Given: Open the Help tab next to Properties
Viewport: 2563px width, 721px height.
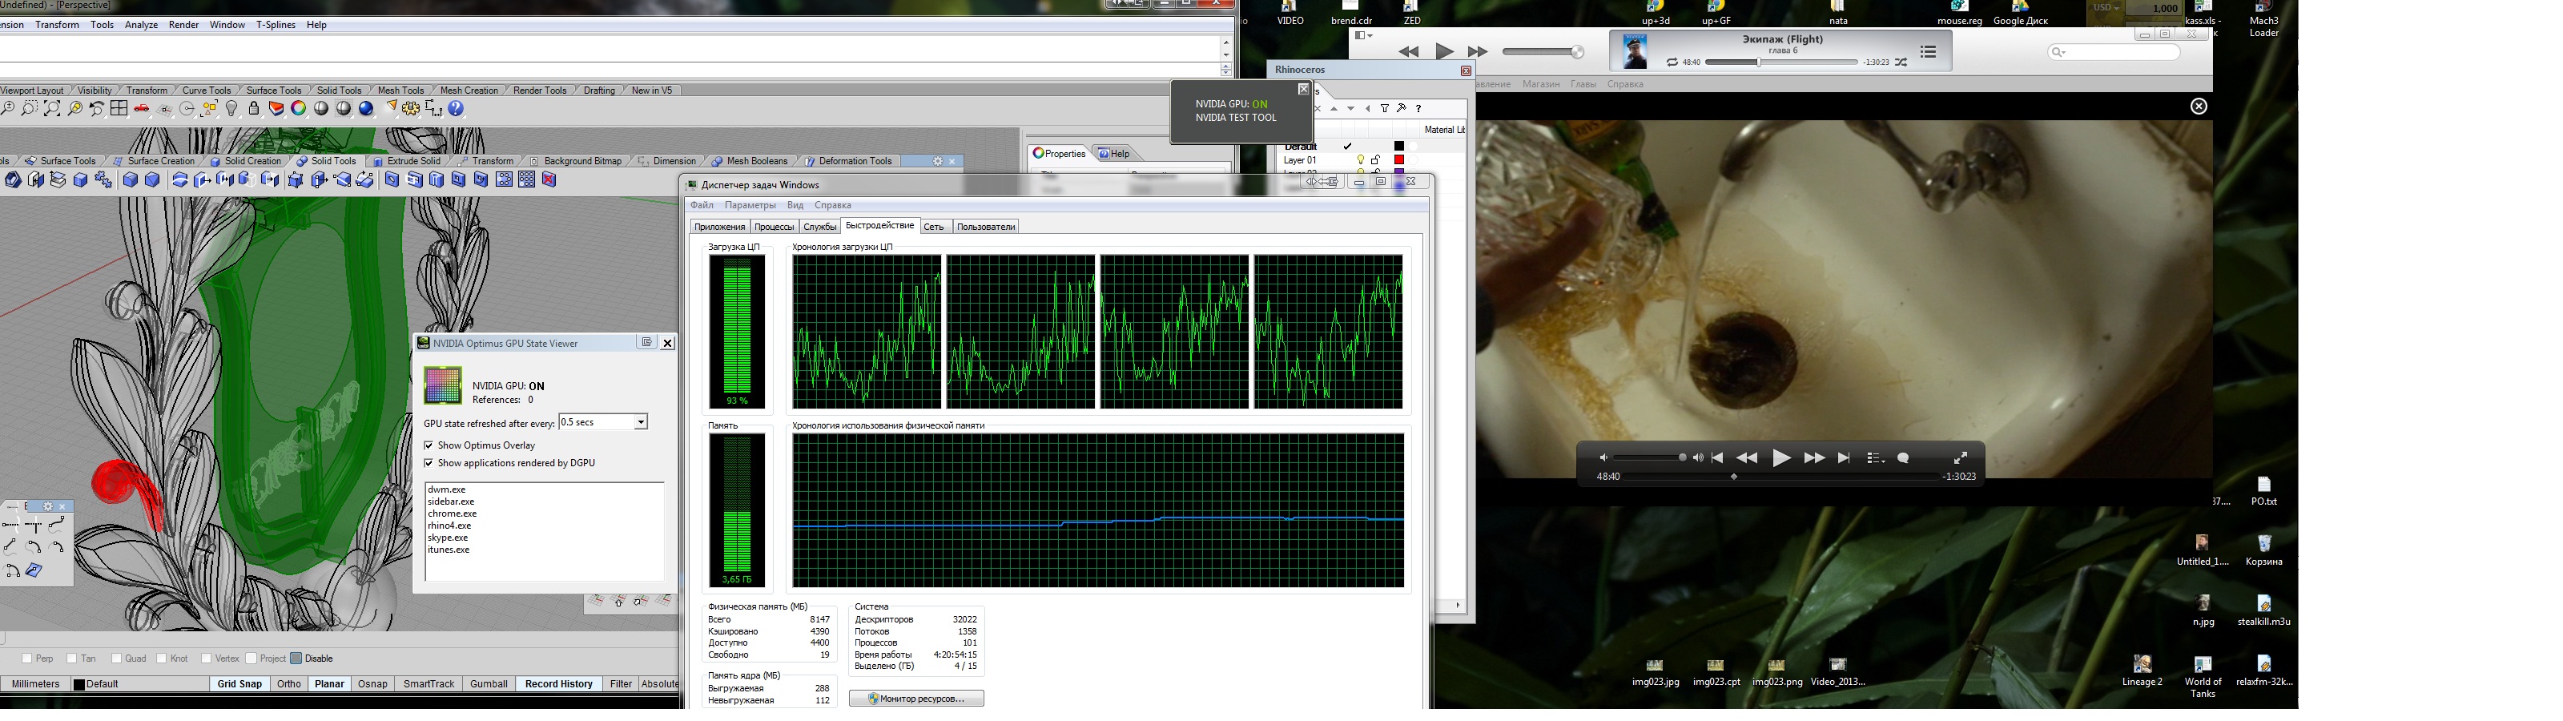Looking at the screenshot, I should (x=1114, y=153).
